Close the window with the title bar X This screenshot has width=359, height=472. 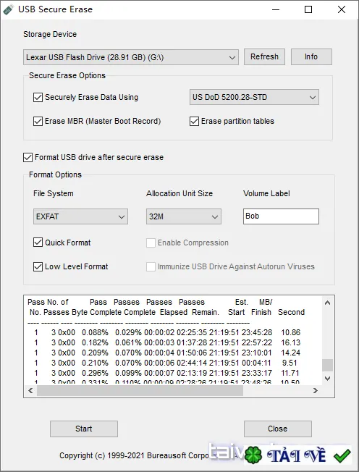pos(341,9)
